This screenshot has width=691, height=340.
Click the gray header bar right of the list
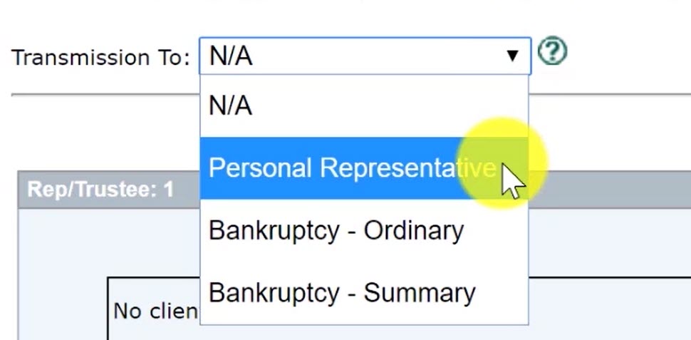610,190
